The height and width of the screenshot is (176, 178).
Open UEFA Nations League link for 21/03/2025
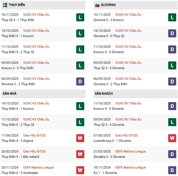[130, 151]
